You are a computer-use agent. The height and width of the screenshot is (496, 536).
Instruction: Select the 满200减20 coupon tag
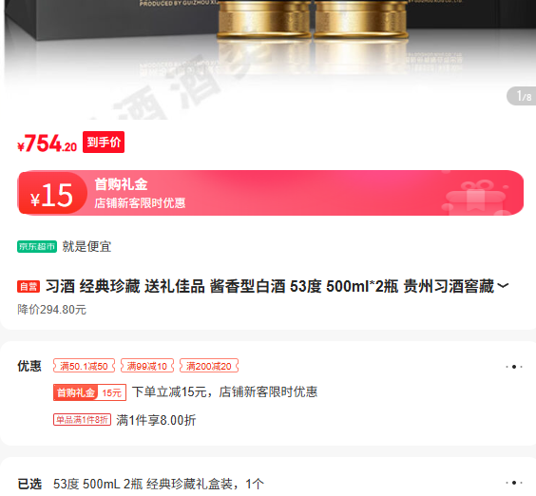pos(209,366)
